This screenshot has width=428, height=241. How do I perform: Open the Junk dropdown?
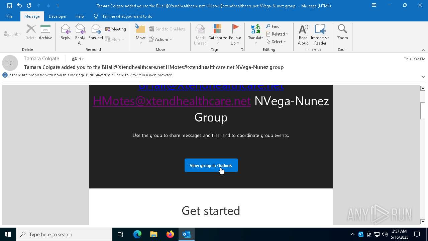13,34
